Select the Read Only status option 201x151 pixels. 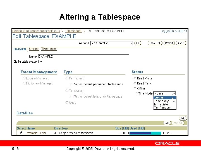135,83
